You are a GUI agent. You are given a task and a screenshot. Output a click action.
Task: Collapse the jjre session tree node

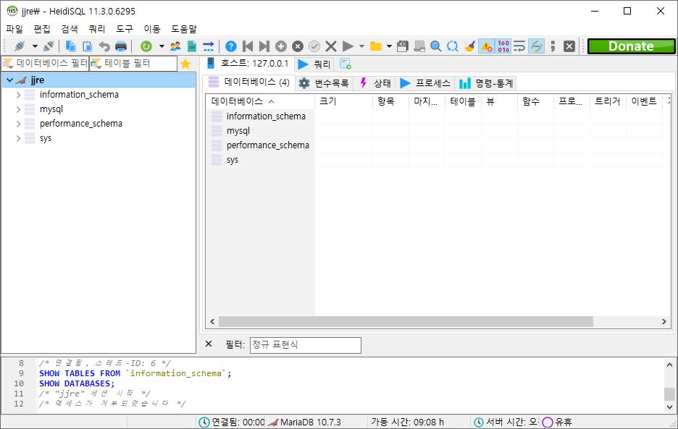(x=9, y=80)
